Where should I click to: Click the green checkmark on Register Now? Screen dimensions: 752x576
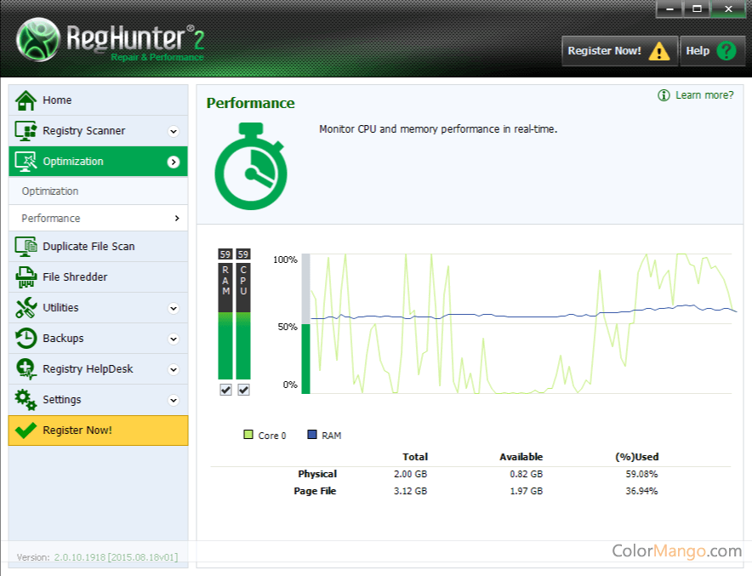(26, 431)
